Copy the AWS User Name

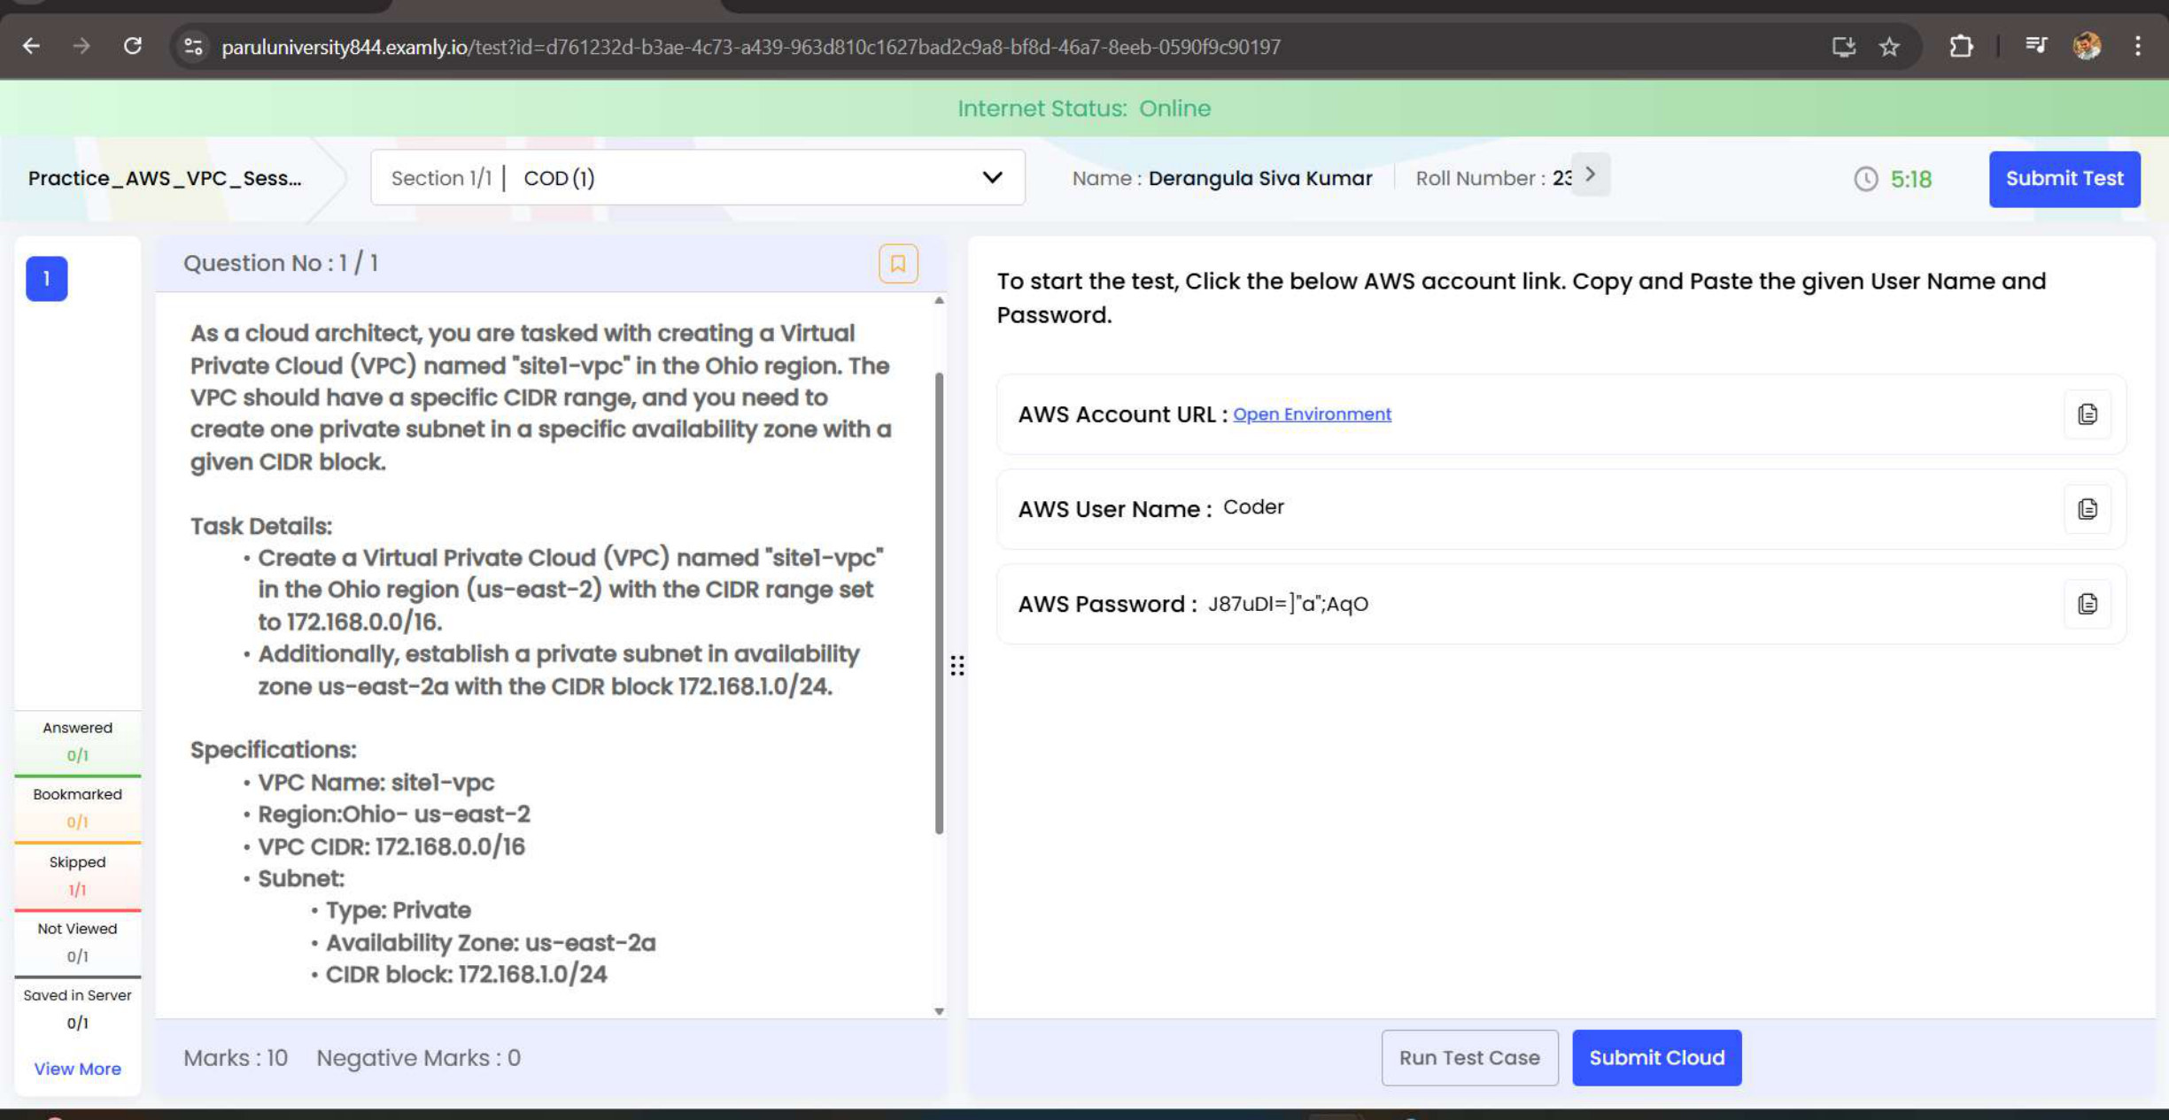pos(2088,509)
